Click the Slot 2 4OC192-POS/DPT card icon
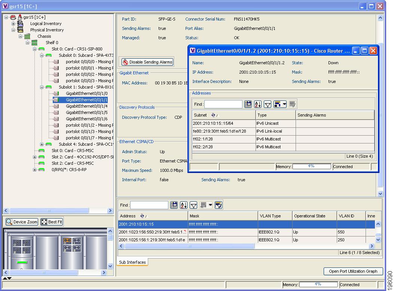The image size is (394, 291). [42, 157]
